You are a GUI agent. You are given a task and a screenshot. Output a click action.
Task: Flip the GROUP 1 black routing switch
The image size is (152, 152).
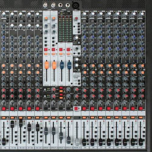[46, 109]
